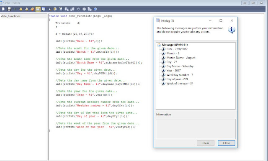268x161 pixels.
Task: Select the Message (09:04:11) tree node
Action: pos(175,45)
